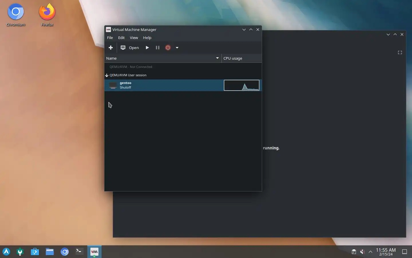The width and height of the screenshot is (412, 258).
Task: Click the volume muted tray icon
Action: click(362, 252)
